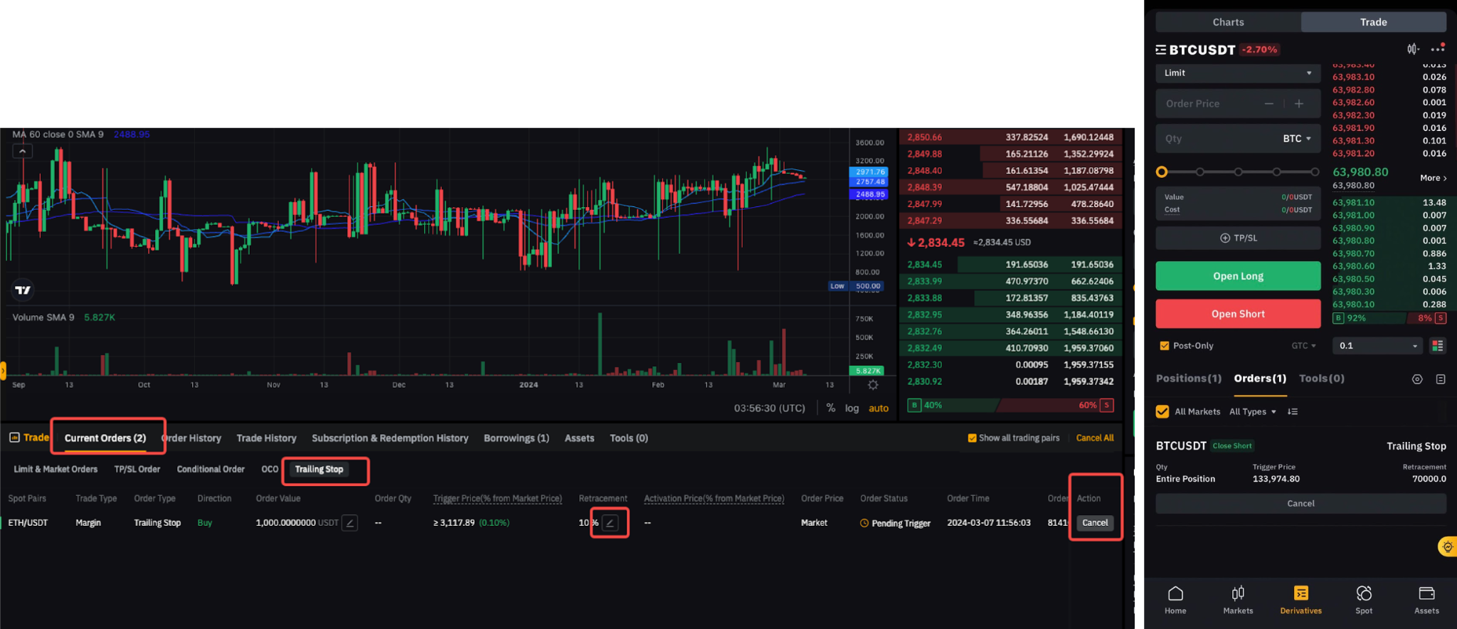Disable Show all trading pairs checkbox
Image resolution: width=1457 pixels, height=629 pixels.
(x=972, y=438)
